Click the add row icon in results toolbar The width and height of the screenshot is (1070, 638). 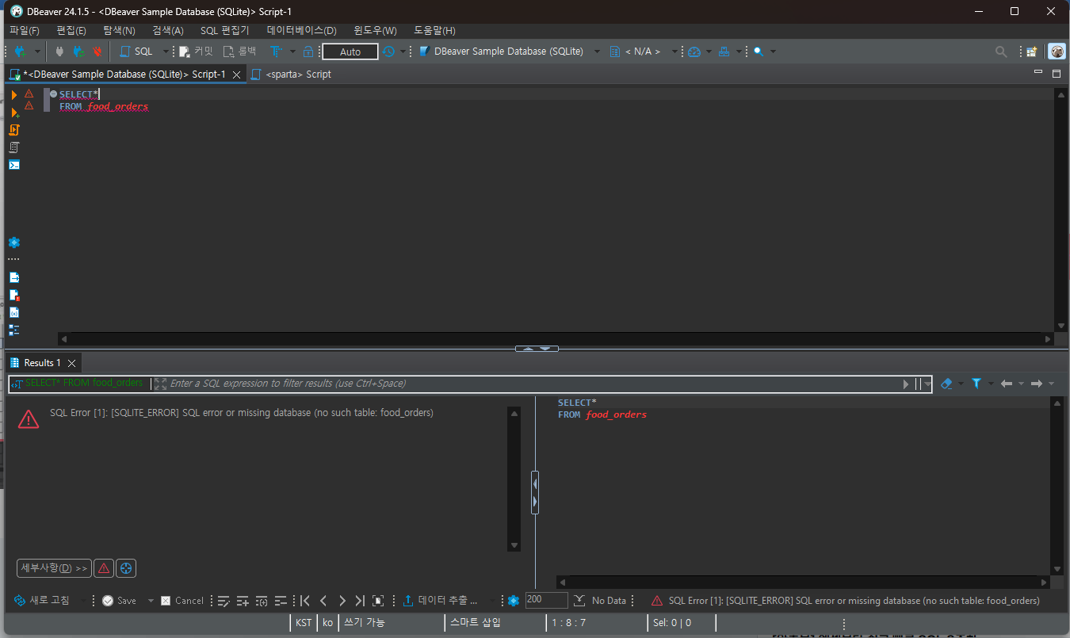243,601
